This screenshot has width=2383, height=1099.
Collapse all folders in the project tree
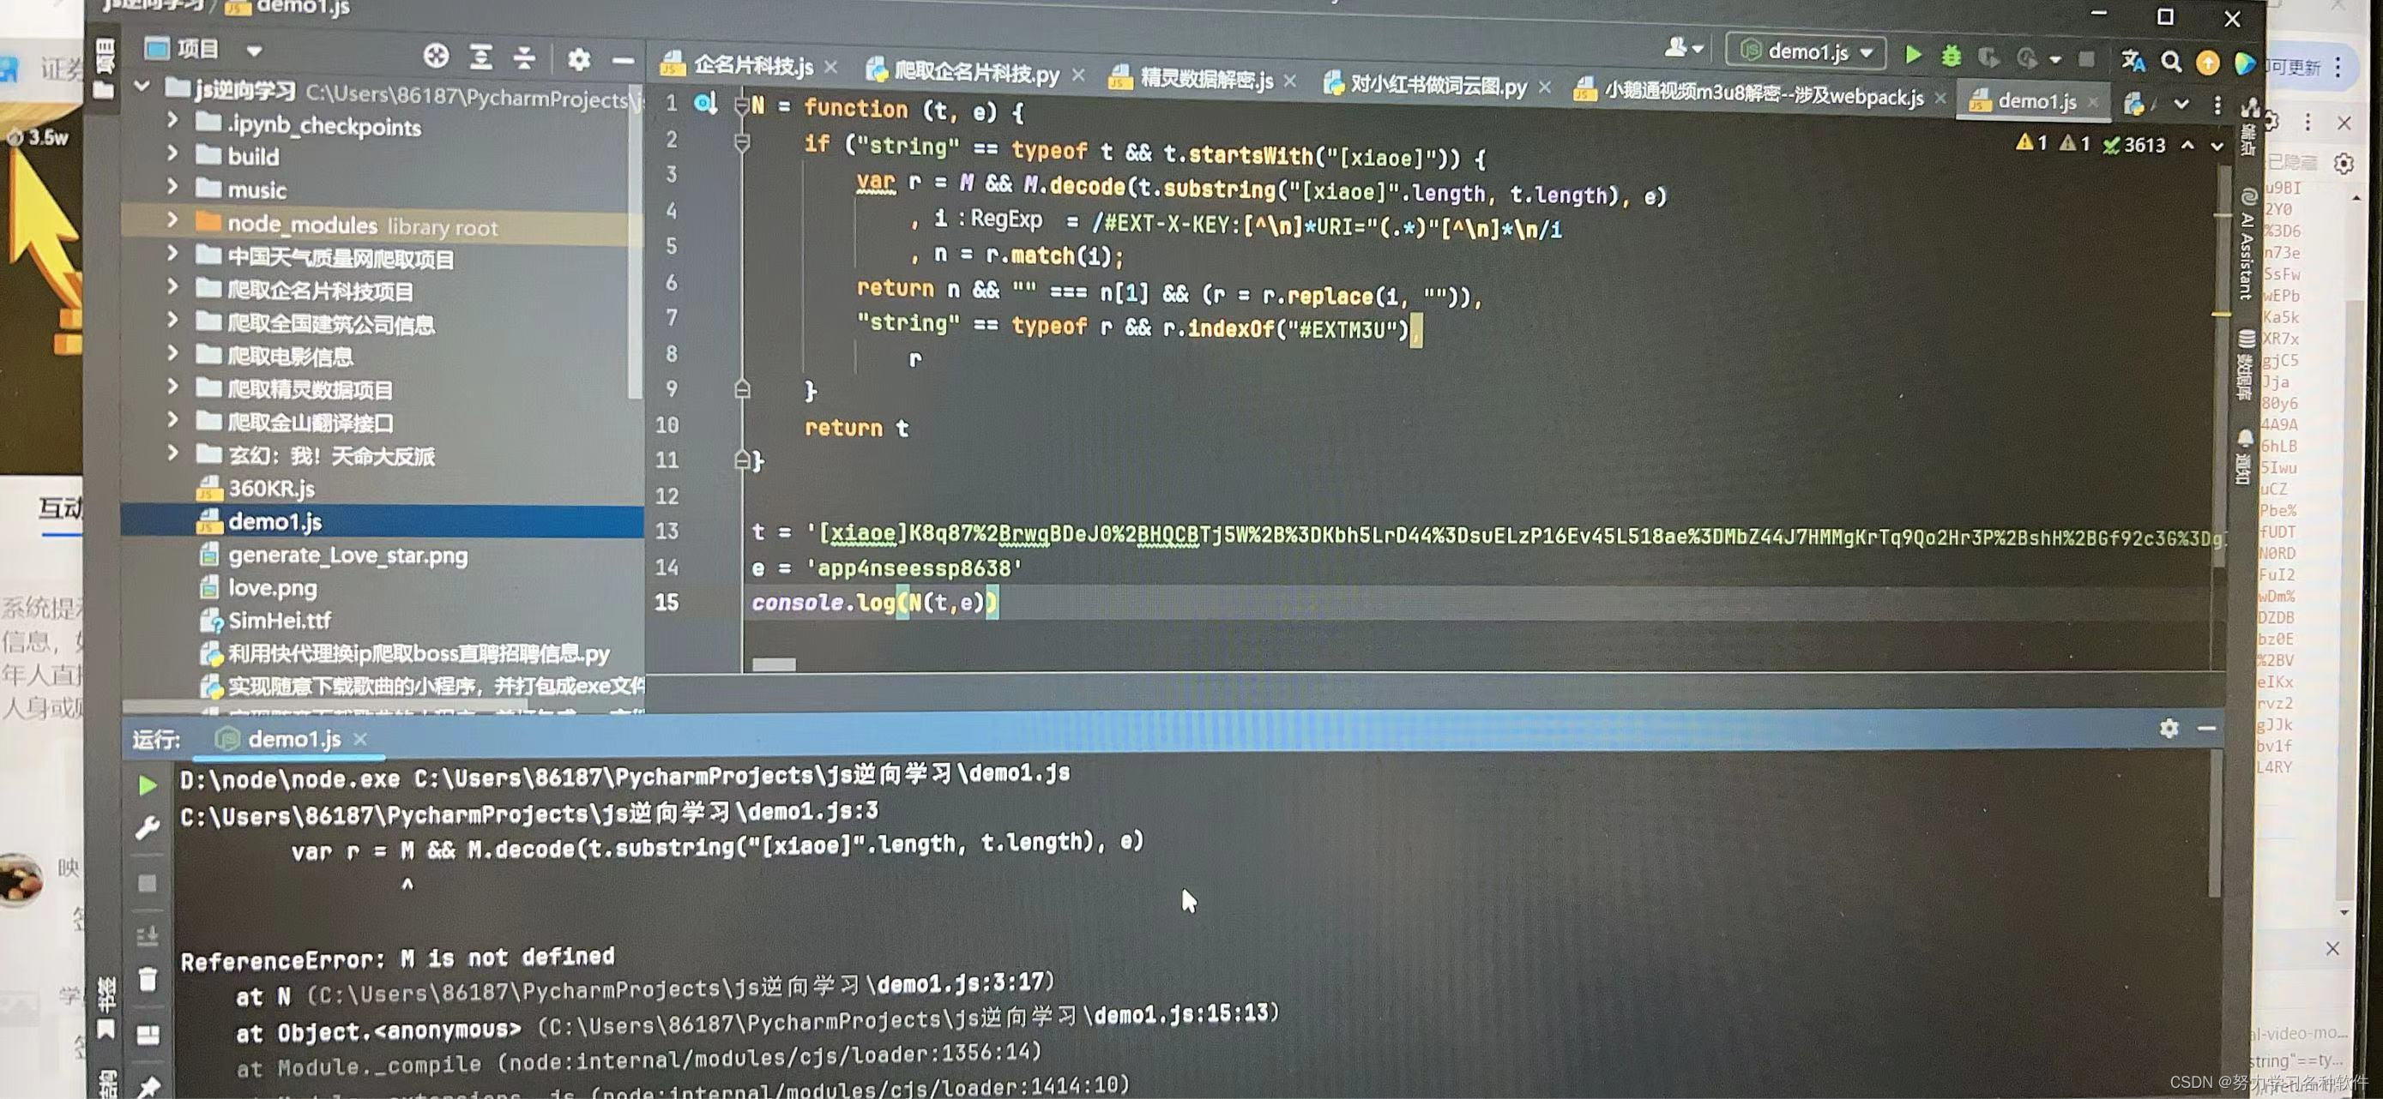[524, 58]
